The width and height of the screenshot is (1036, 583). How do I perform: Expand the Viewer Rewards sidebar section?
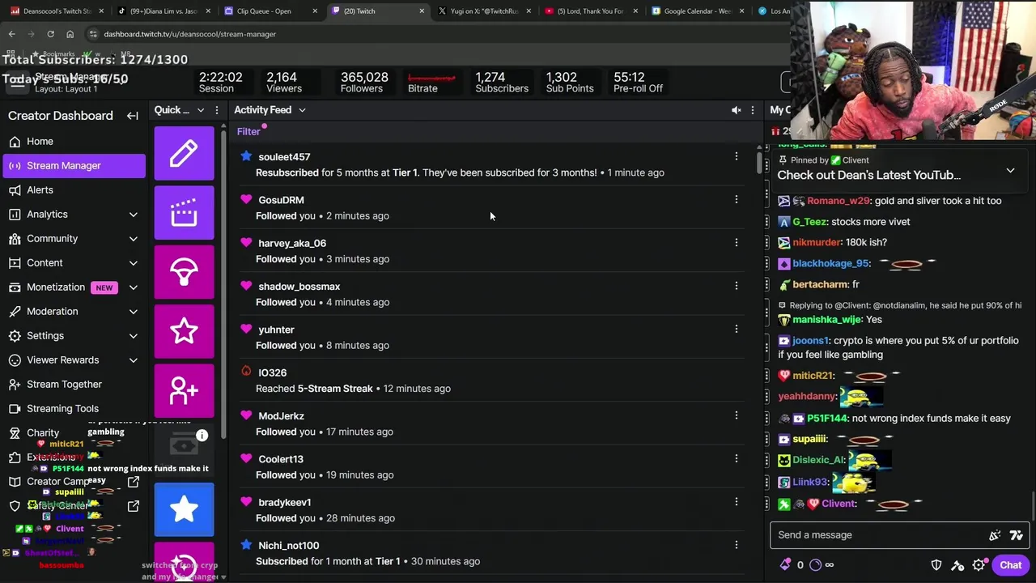[134, 360]
